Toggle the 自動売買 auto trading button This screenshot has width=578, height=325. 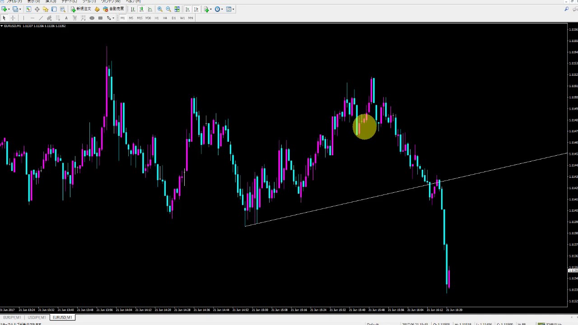click(113, 9)
